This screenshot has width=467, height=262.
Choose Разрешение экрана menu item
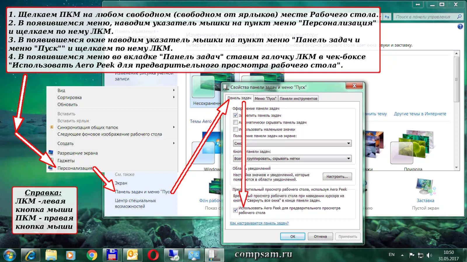[x=77, y=153]
